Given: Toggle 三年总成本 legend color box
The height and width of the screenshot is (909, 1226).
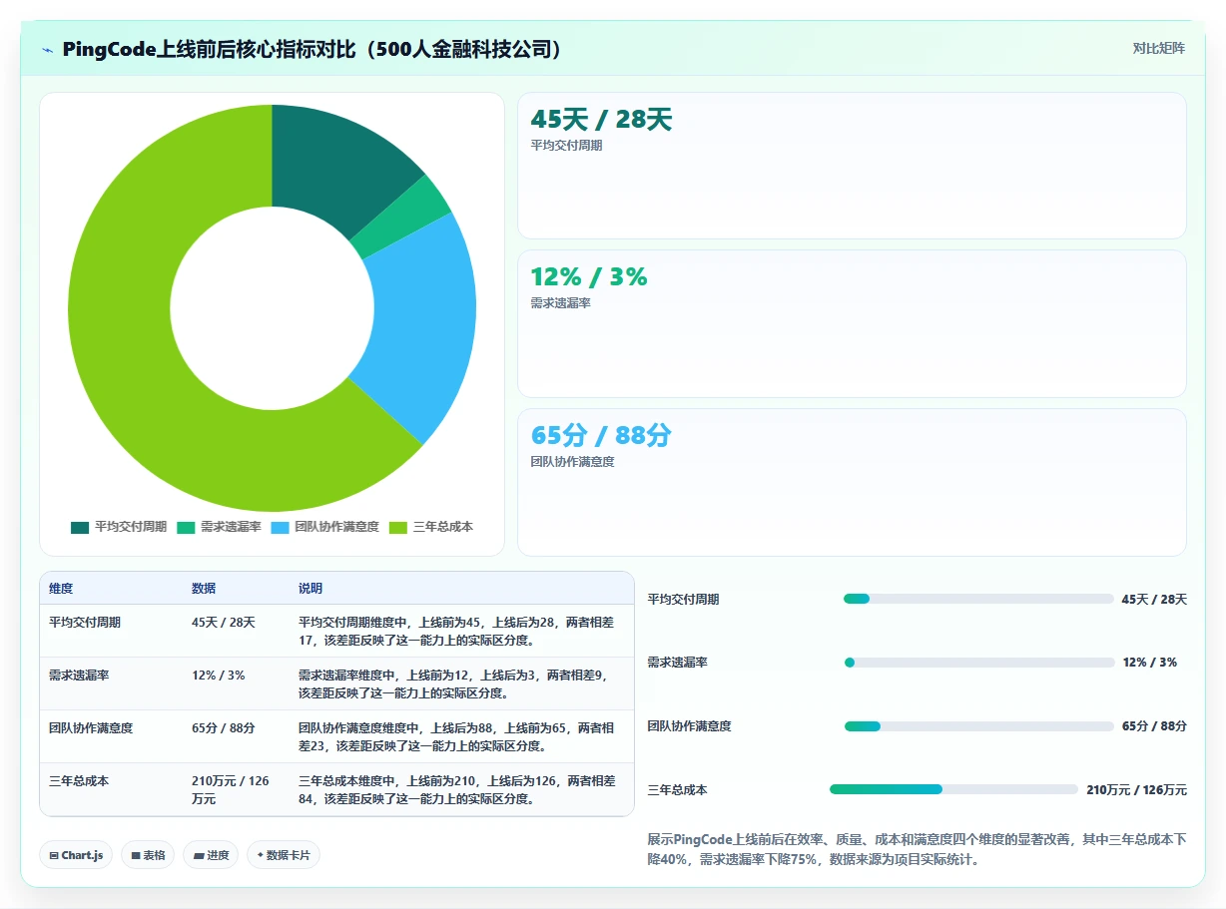Looking at the screenshot, I should point(398,527).
